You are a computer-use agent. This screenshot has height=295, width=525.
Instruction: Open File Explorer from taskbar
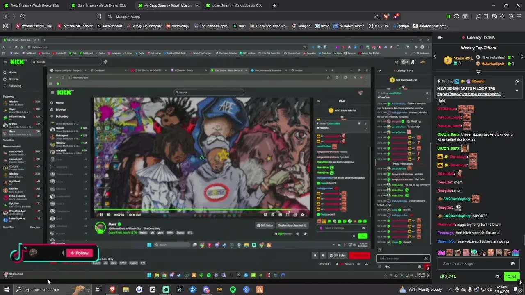(126, 290)
